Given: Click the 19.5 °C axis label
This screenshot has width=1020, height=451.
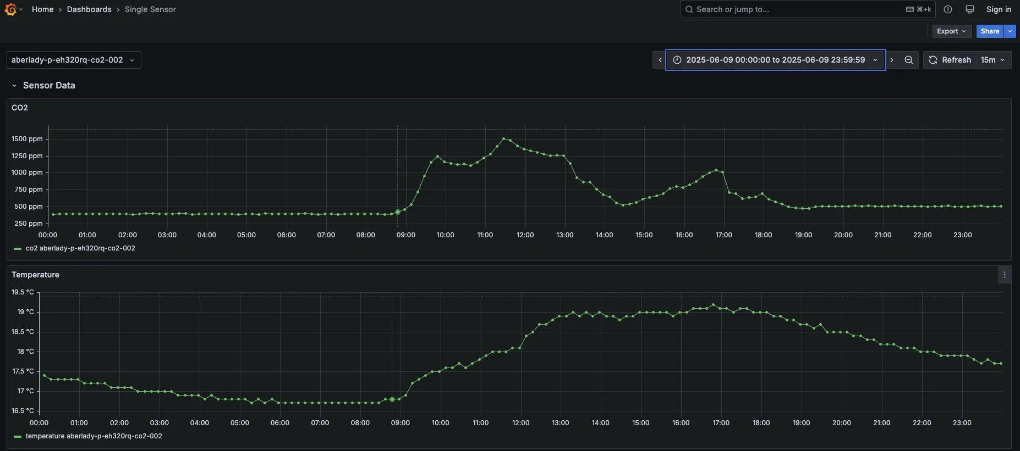Looking at the screenshot, I should tap(23, 292).
